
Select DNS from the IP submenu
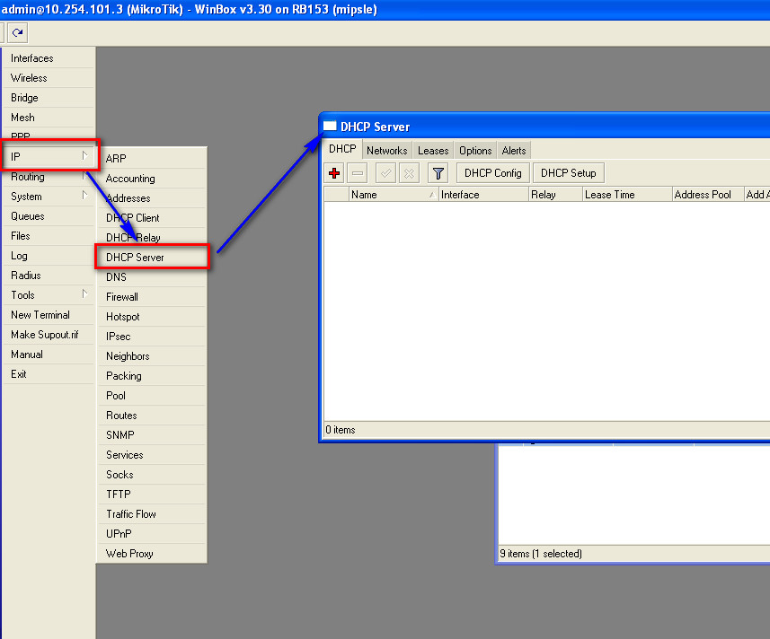coord(152,277)
